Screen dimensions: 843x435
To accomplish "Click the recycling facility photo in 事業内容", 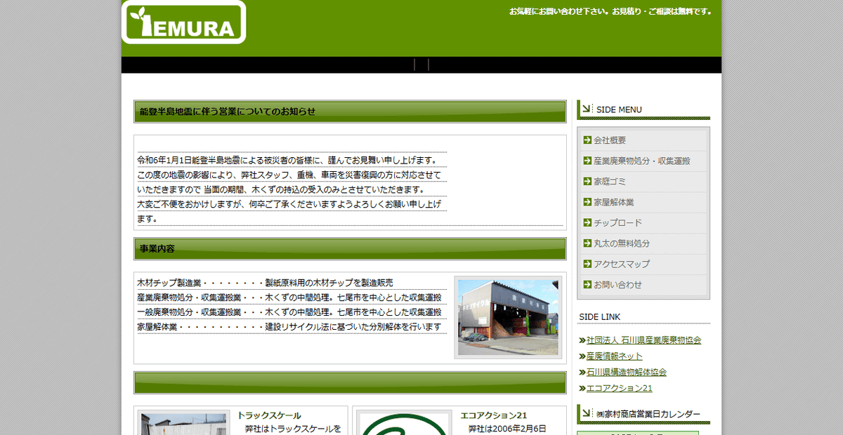I will coord(507,316).
